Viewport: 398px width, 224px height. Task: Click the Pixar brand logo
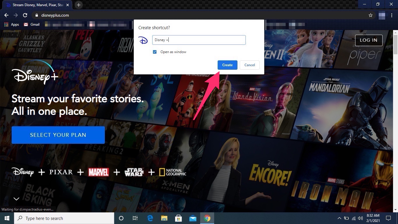point(61,172)
